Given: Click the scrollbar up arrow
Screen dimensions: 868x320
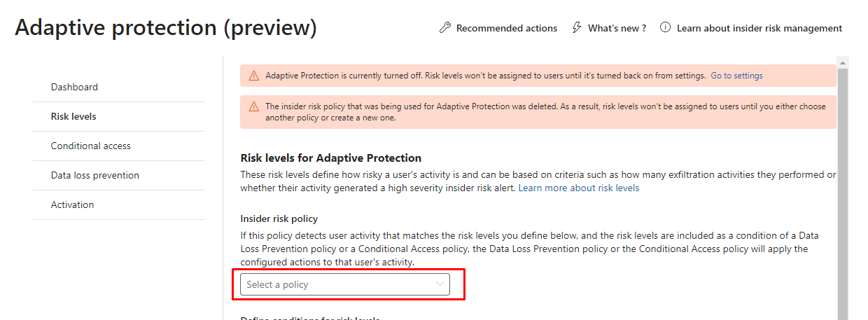Looking at the screenshot, I should click(843, 62).
